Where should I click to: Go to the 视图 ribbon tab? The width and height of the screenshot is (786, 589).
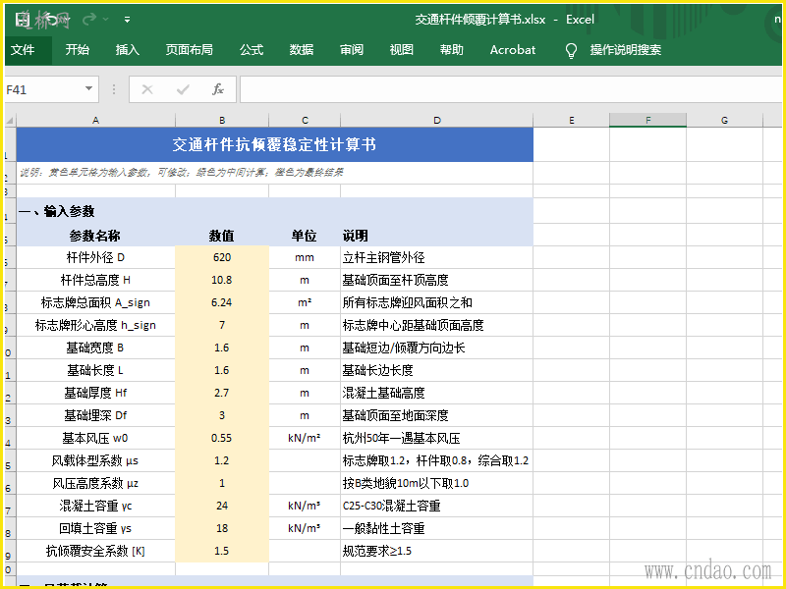(x=402, y=50)
